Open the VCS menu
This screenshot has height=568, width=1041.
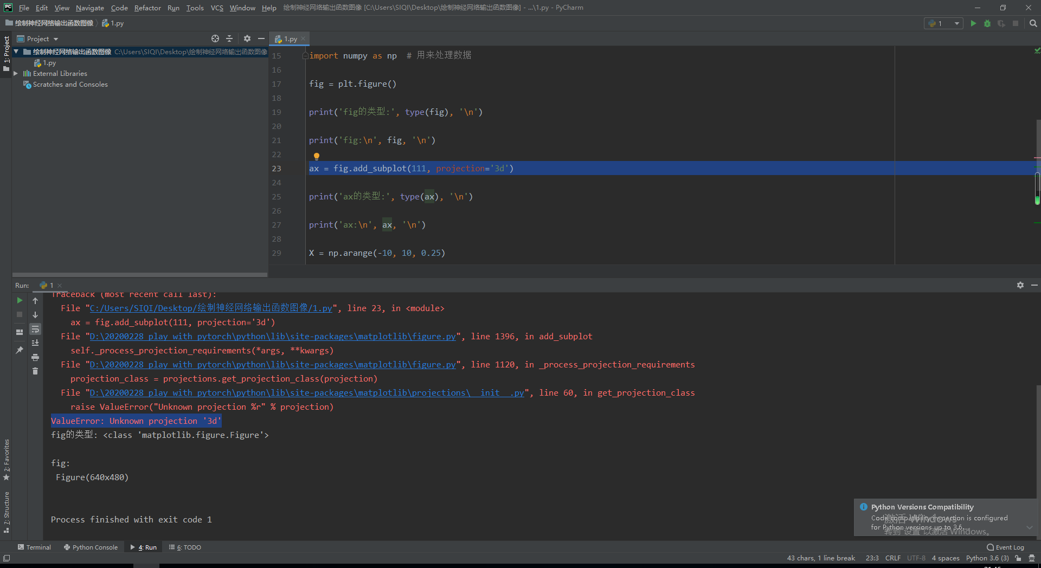217,8
